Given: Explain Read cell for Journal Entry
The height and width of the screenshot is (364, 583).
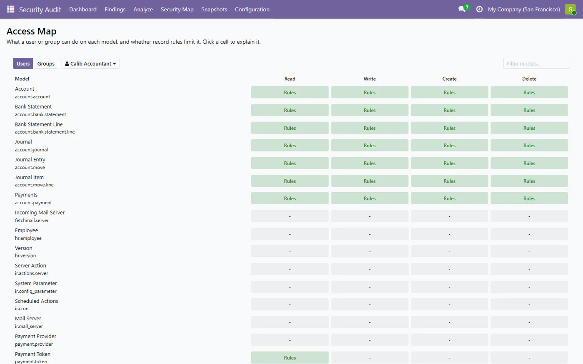Looking at the screenshot, I should [290, 163].
